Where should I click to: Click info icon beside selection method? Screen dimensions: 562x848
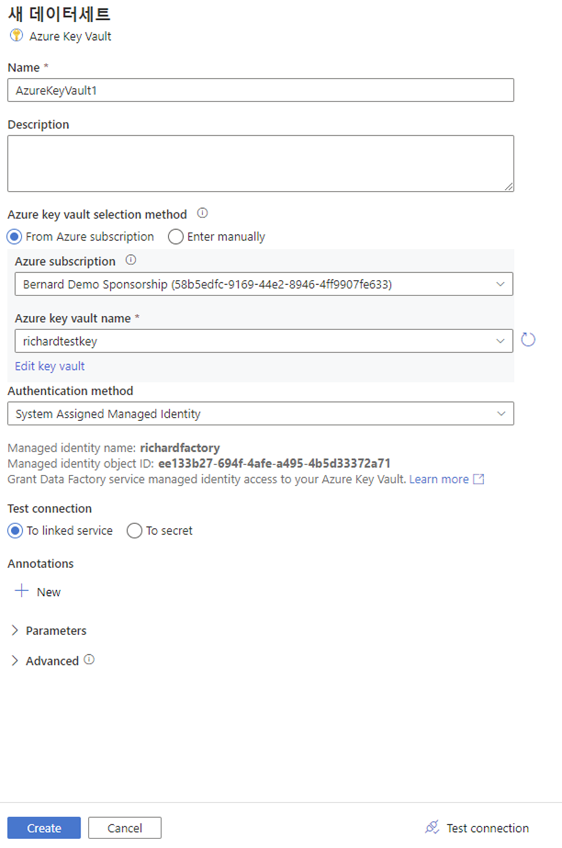click(x=203, y=213)
